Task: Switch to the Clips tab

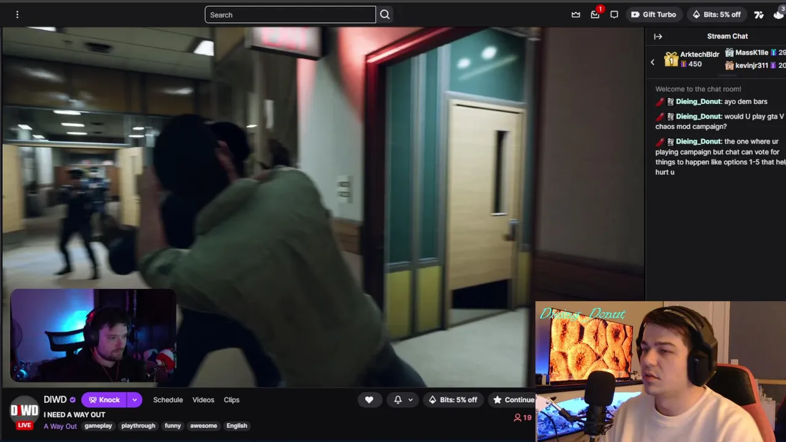Action: point(232,400)
